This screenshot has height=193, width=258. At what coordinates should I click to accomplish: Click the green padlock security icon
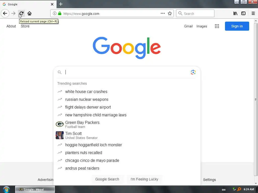tap(60, 14)
